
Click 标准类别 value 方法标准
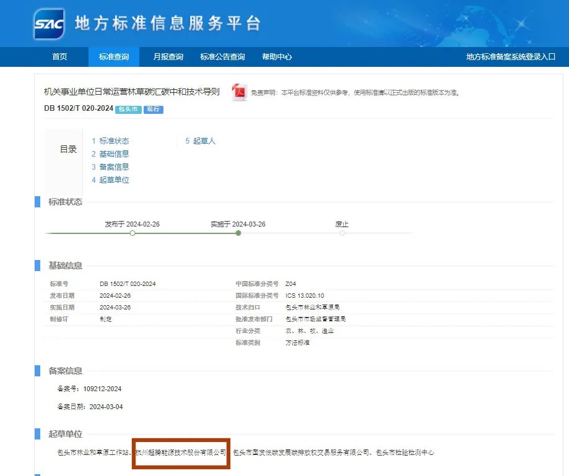pos(298,342)
